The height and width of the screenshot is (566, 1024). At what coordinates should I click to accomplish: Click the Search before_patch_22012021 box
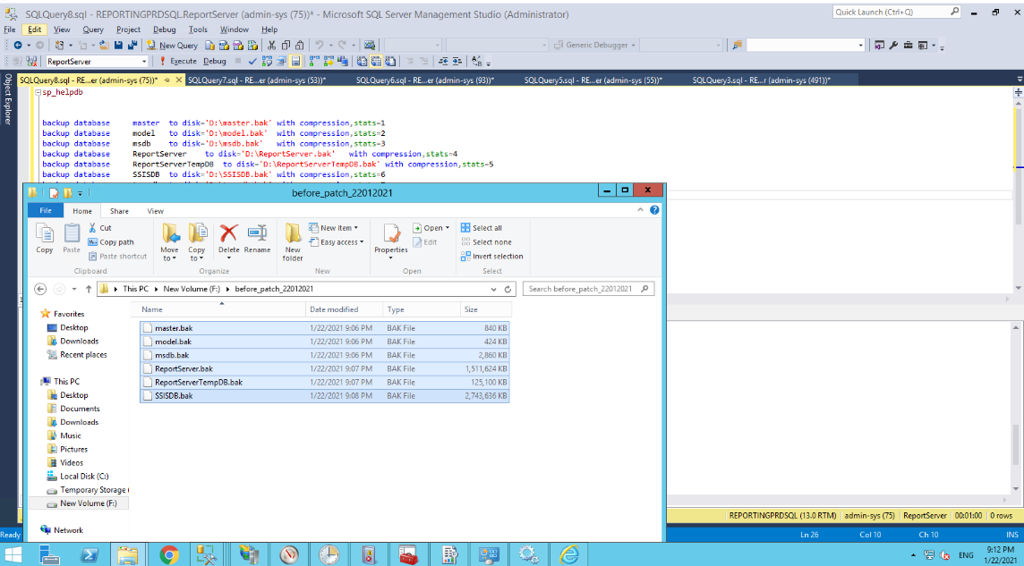point(589,289)
